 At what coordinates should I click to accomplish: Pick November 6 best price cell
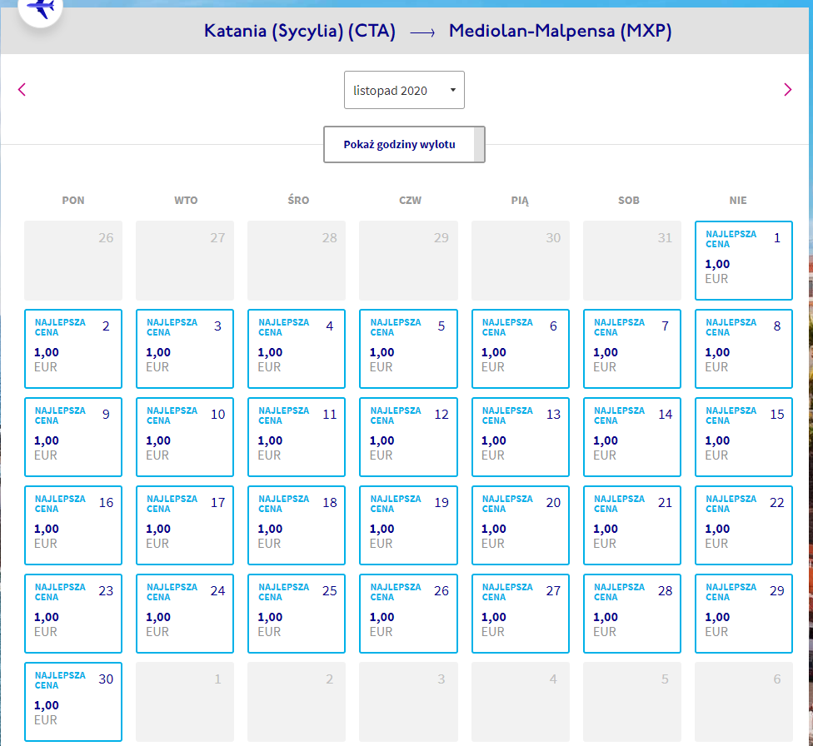521,348
